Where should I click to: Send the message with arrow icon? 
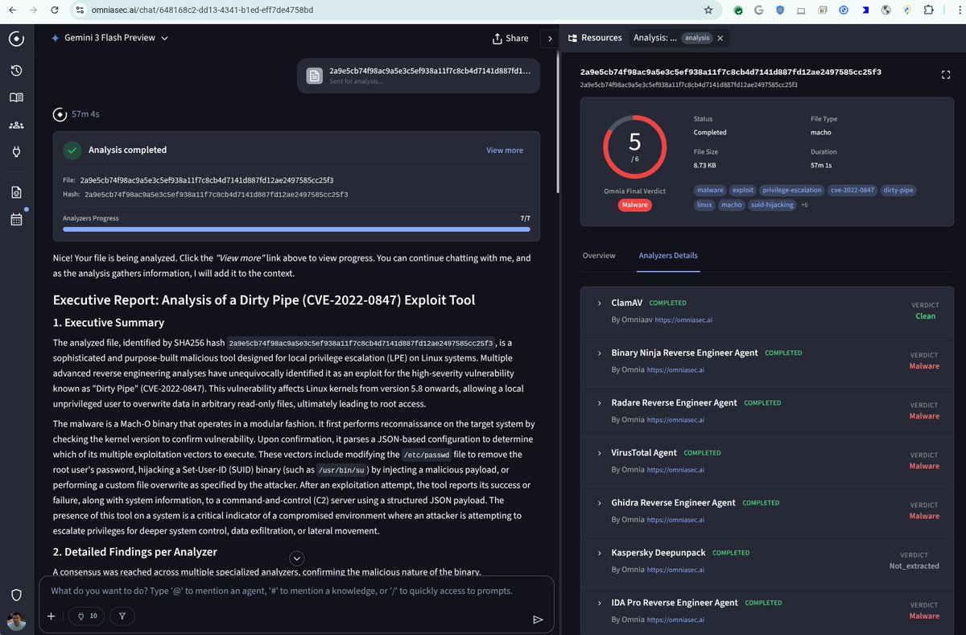coord(538,619)
